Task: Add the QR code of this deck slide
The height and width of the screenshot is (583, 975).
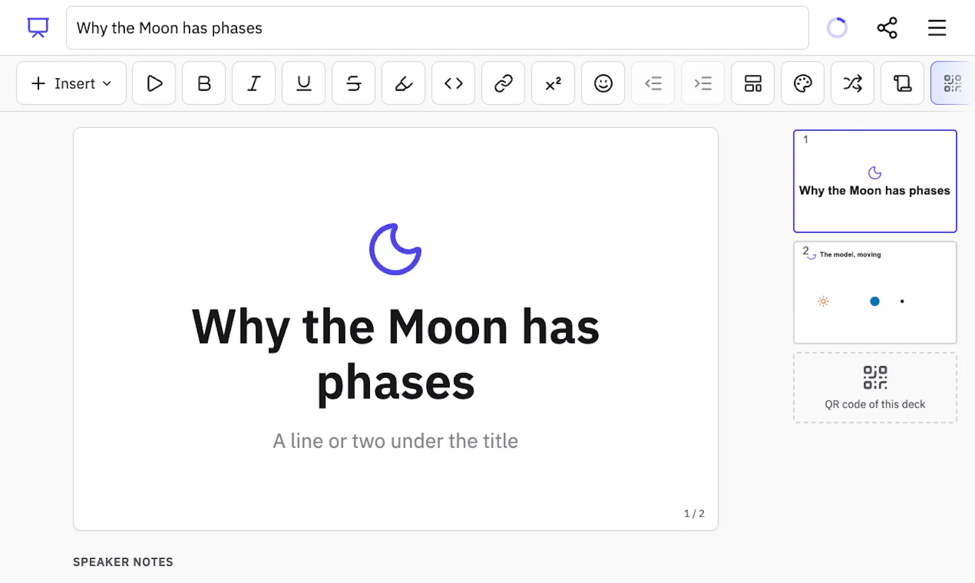Action: tap(875, 387)
